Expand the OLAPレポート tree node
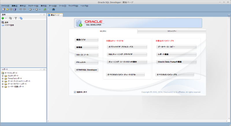Viewport: 231px width, 126px height. tap(3, 76)
